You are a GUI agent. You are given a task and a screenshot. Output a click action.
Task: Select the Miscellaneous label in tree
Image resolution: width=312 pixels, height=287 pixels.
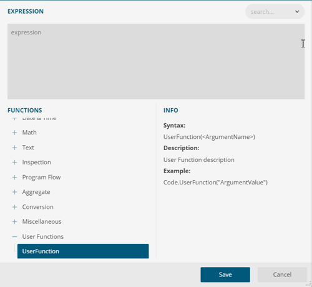42,221
